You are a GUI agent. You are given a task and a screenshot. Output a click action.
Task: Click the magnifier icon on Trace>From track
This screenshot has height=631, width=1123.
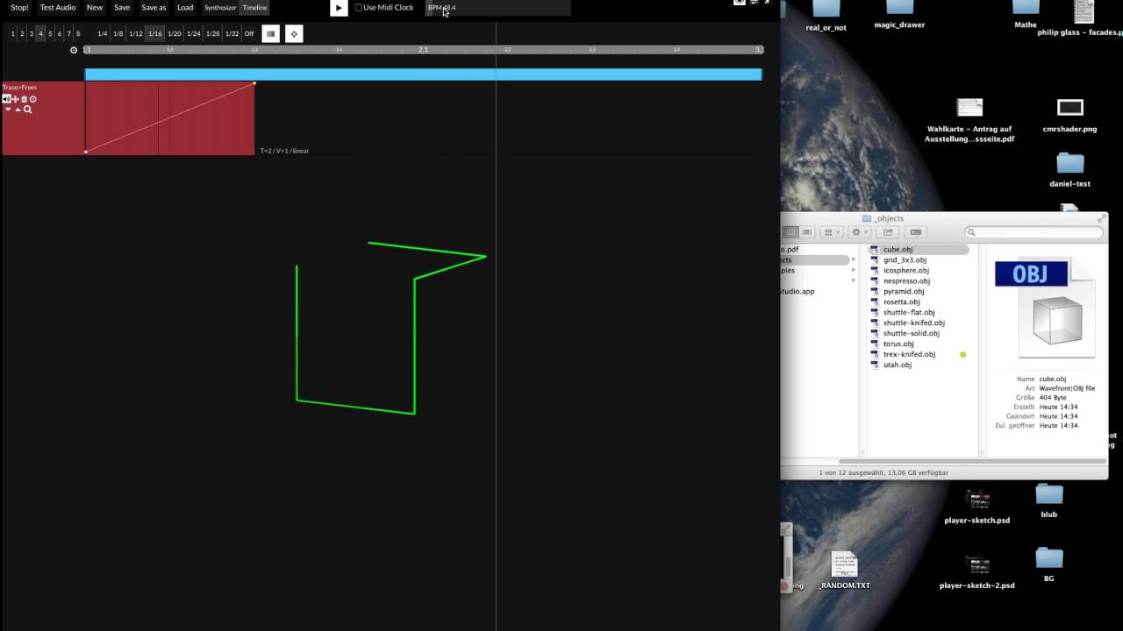click(x=27, y=110)
